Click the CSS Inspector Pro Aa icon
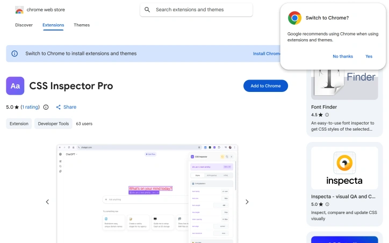 click(15, 86)
